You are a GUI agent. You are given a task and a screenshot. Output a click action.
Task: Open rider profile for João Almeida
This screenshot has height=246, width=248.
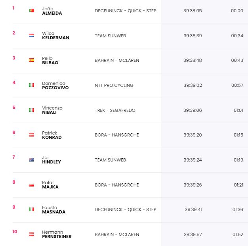[x=52, y=11]
